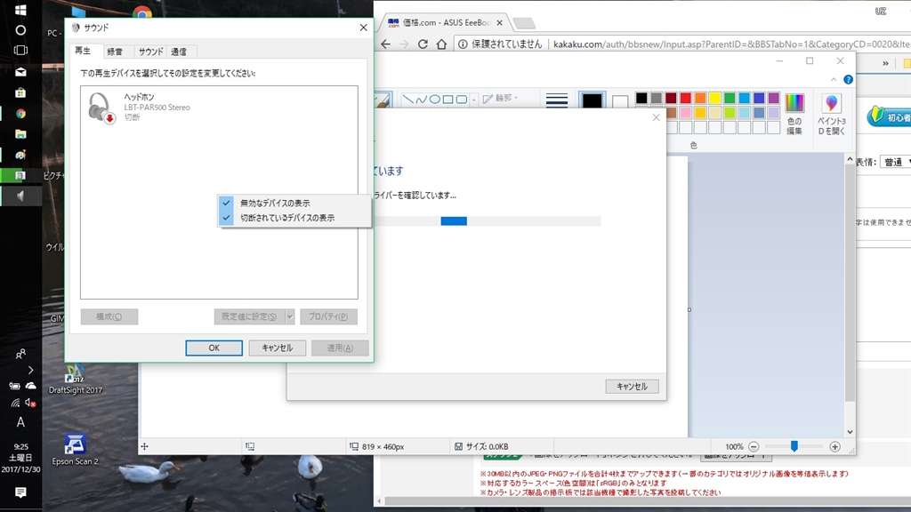This screenshot has width=911, height=512.
Task: Switch to the 再生 tab
Action: coord(83,51)
